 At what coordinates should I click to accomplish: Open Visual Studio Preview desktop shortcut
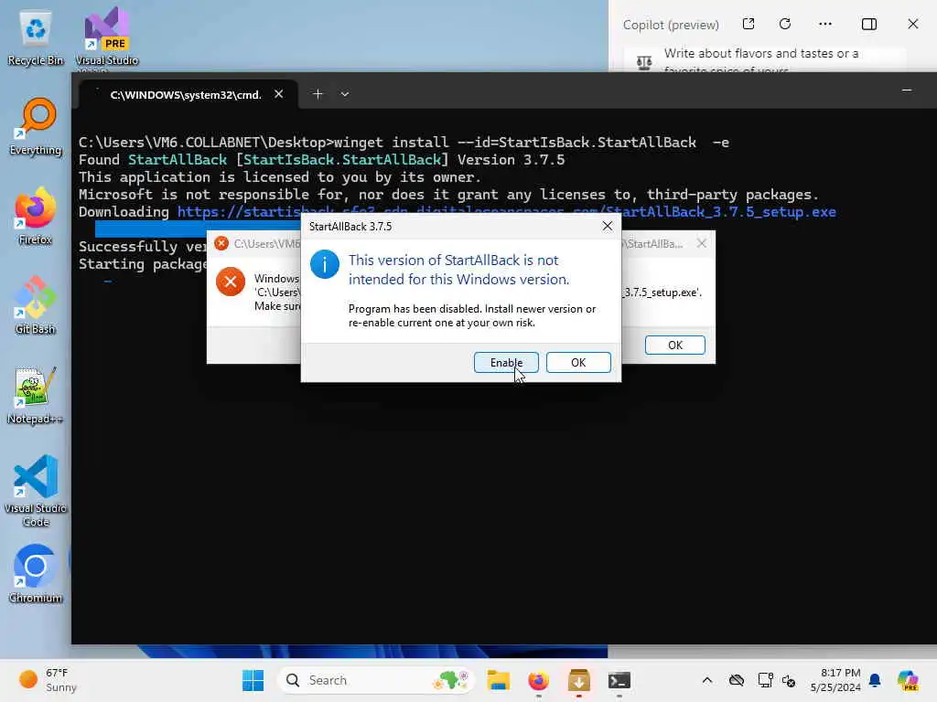point(107,38)
